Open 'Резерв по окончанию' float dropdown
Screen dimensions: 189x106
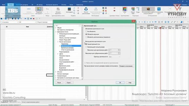(127, 66)
